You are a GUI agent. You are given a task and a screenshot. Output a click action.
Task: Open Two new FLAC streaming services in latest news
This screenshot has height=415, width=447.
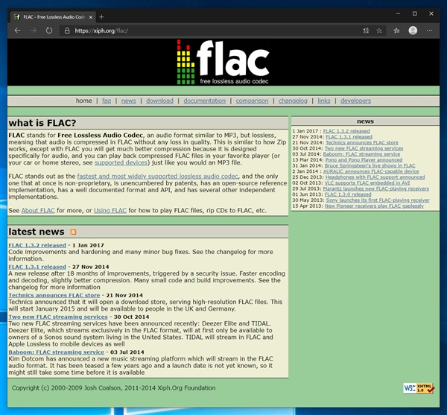coord(58,317)
